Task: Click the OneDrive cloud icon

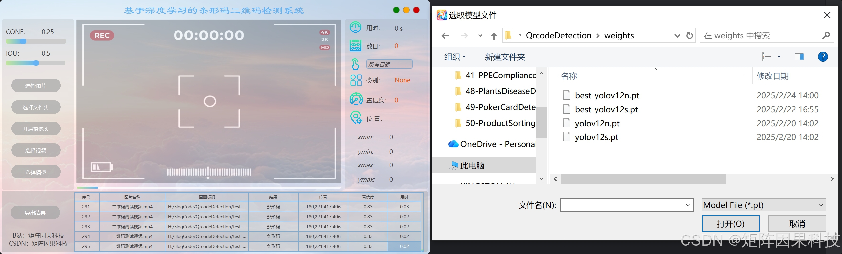Action: [453, 144]
